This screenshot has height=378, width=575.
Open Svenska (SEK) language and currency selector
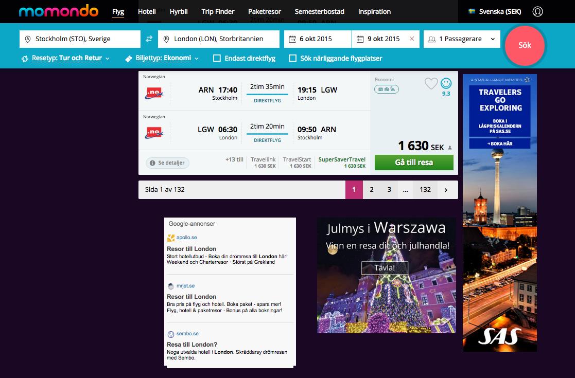(495, 11)
